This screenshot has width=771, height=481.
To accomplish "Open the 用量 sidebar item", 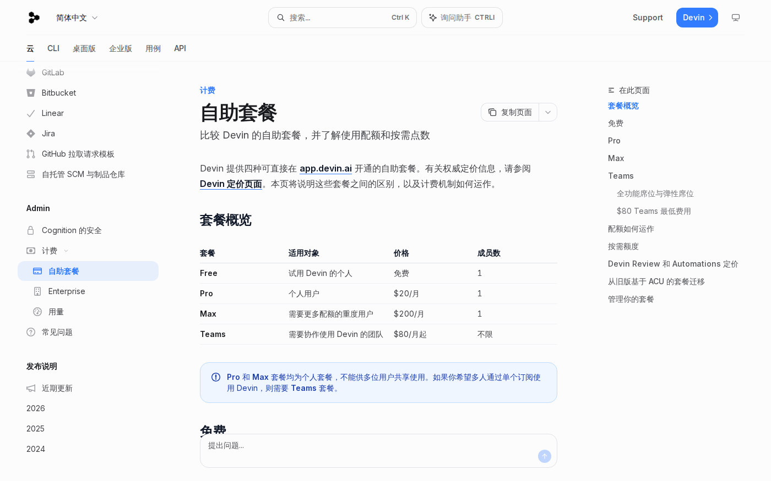I will coord(88,312).
